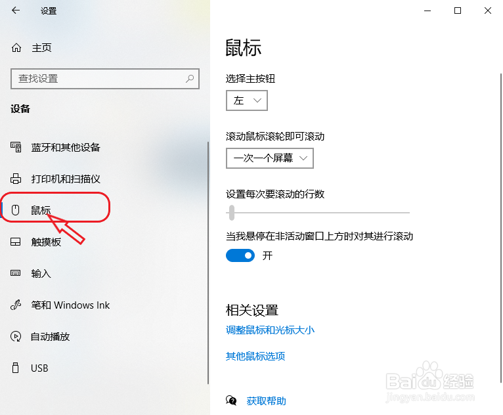Image resolution: width=503 pixels, height=415 pixels.
Task: Turn off inactive window scrolling toggle
Action: click(240, 255)
